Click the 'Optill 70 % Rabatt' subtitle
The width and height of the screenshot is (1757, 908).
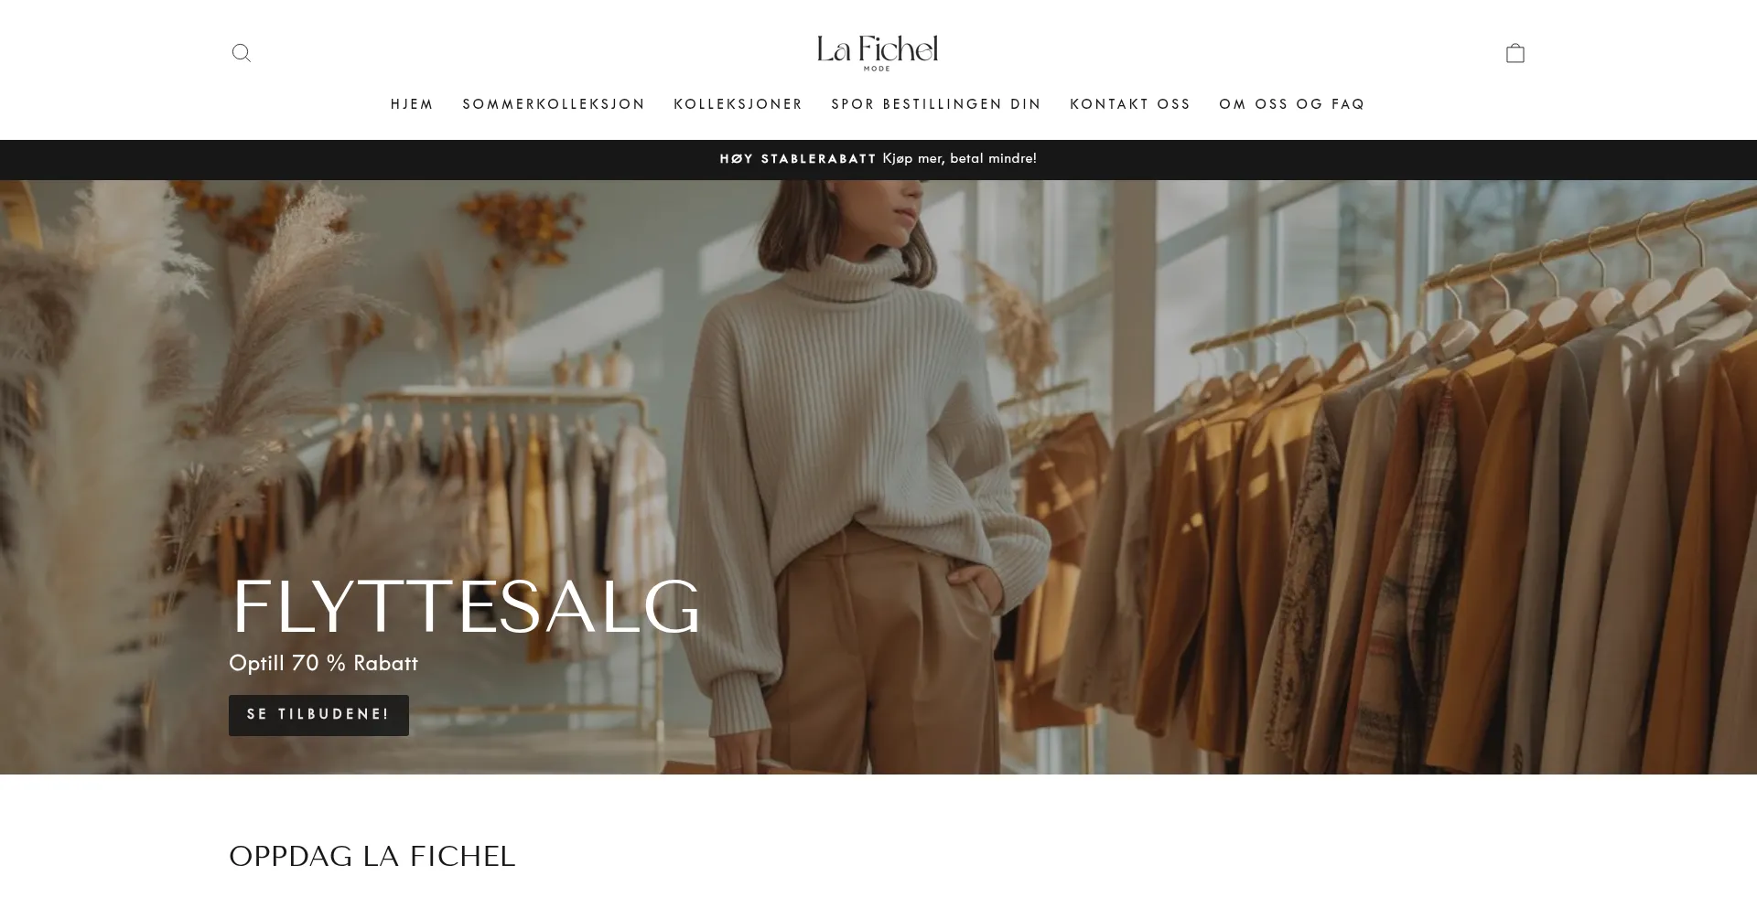coord(323,664)
